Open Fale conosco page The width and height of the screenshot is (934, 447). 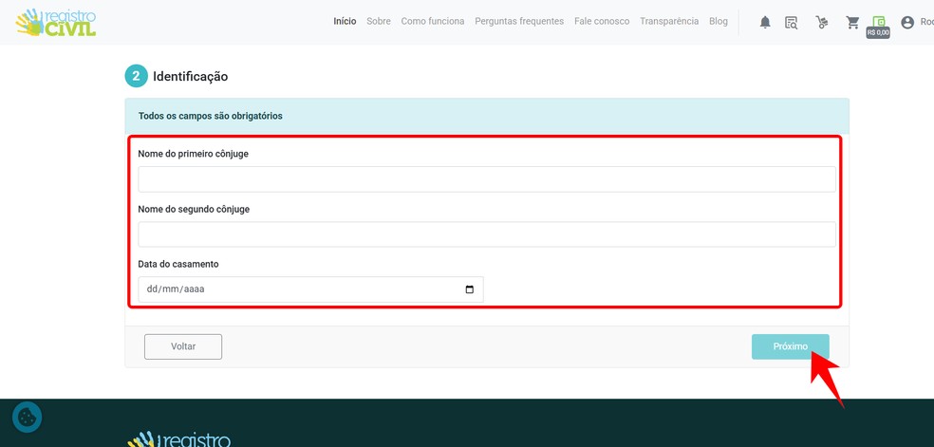click(x=602, y=22)
